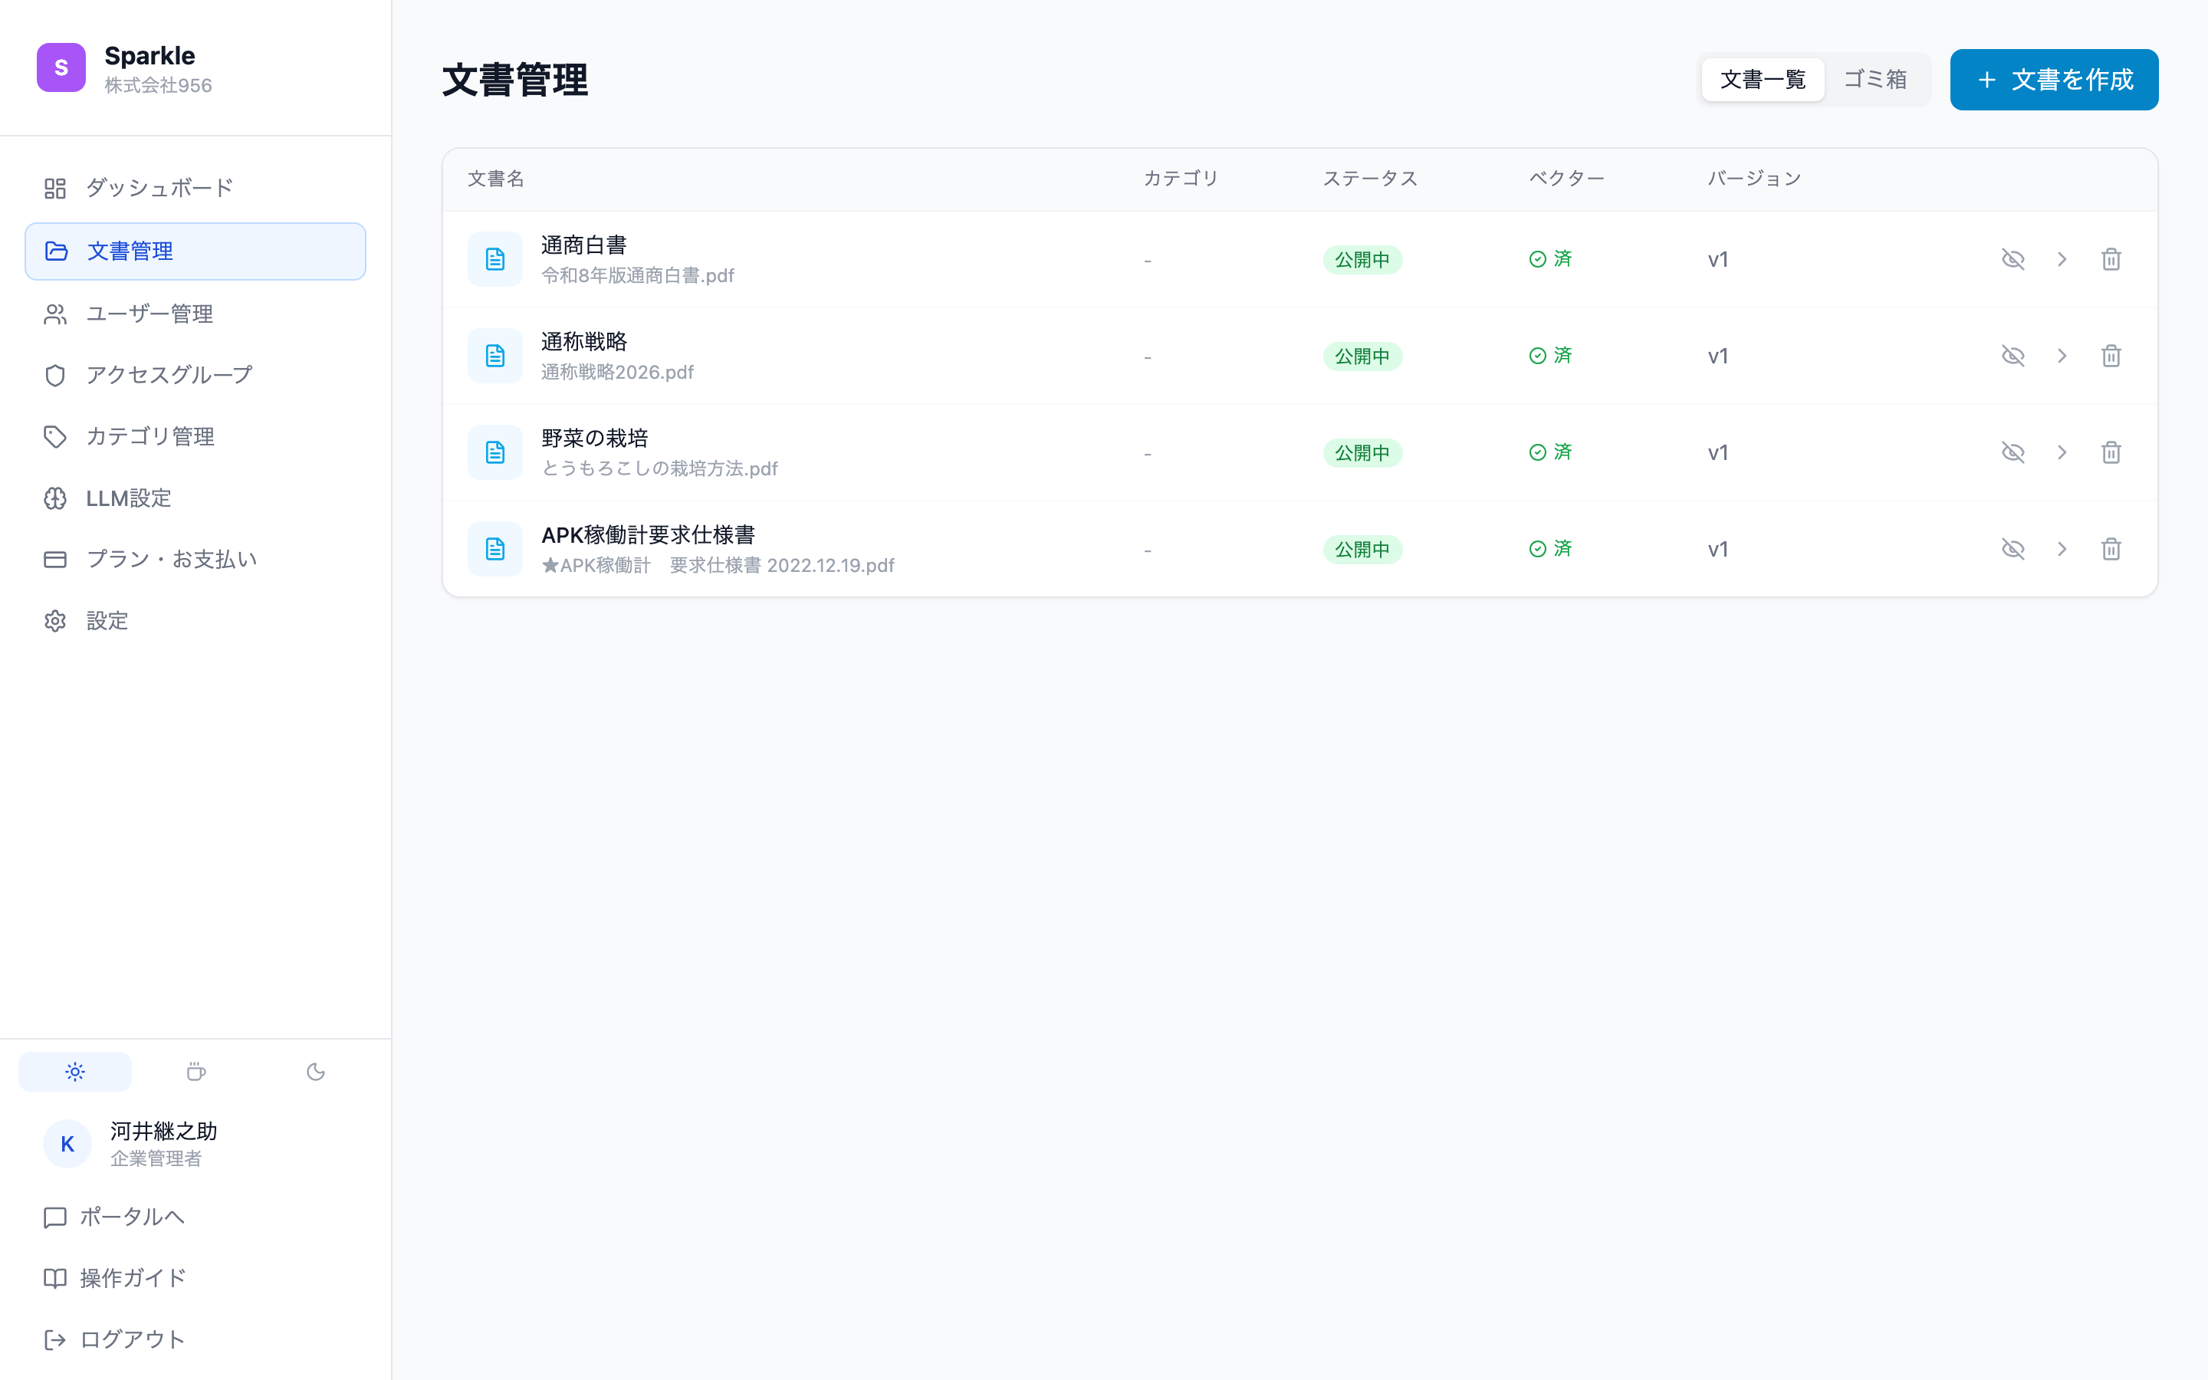
Task: Expand details chevron for 野菜の栽培 row
Action: pos(2062,452)
